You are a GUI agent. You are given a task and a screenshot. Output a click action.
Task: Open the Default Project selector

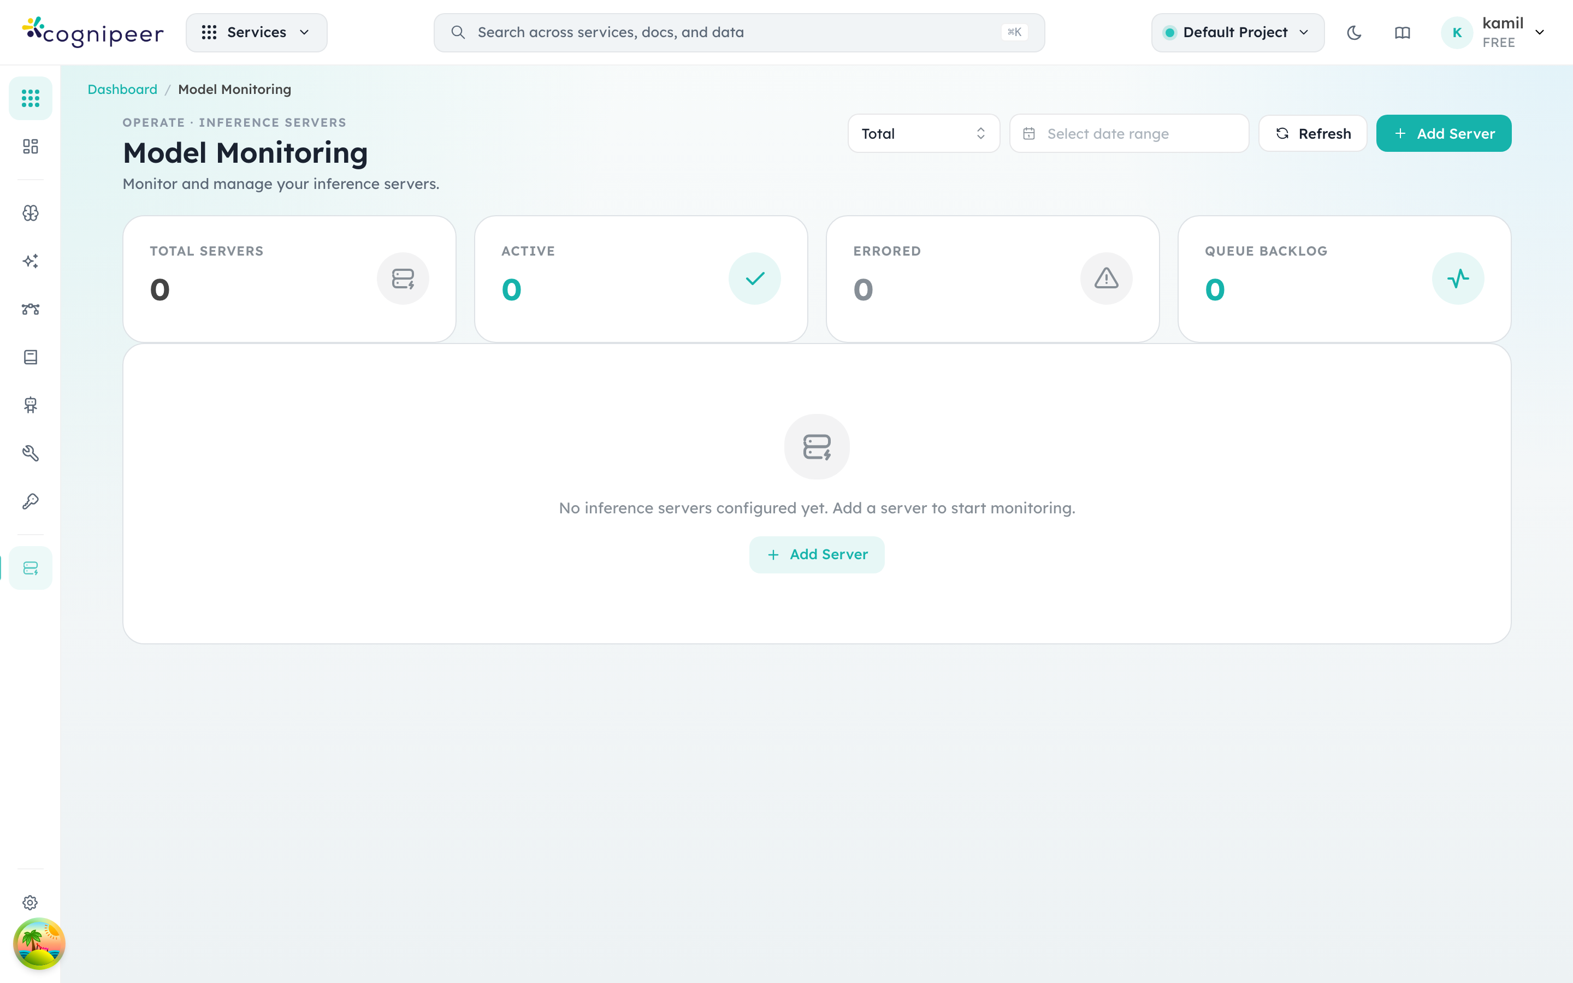click(1237, 33)
